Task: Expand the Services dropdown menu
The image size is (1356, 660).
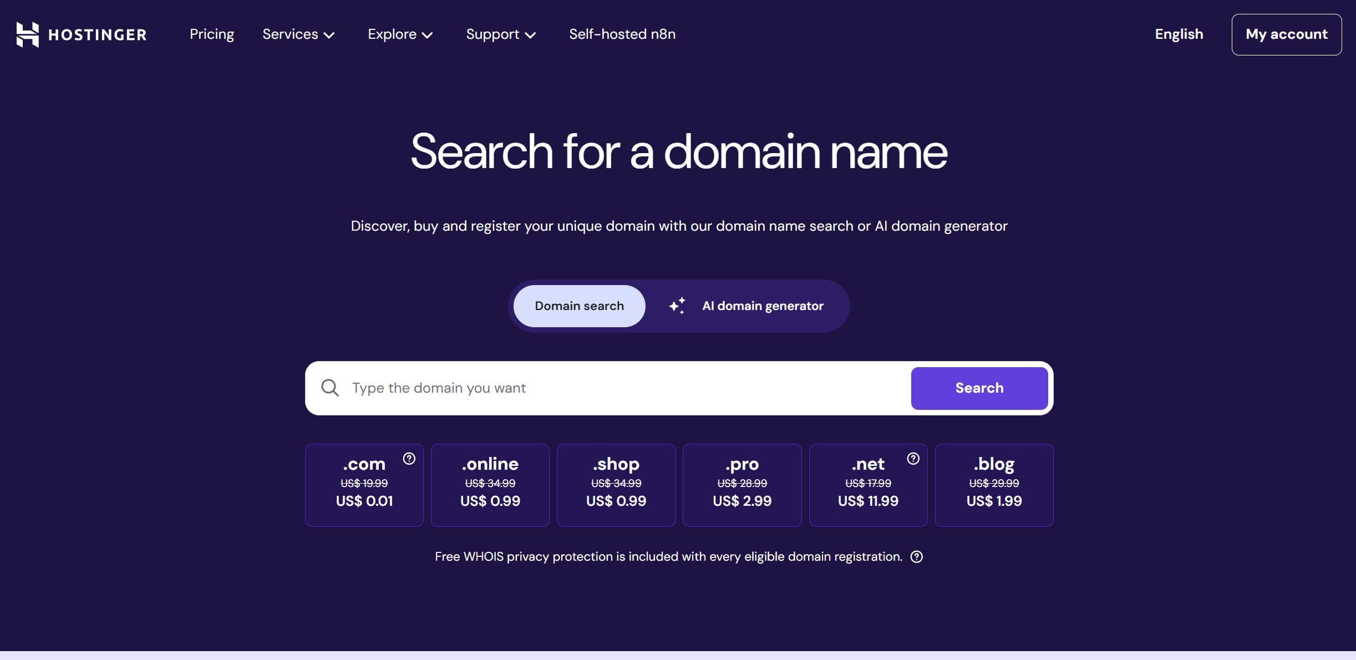Action: pyautogui.click(x=298, y=34)
